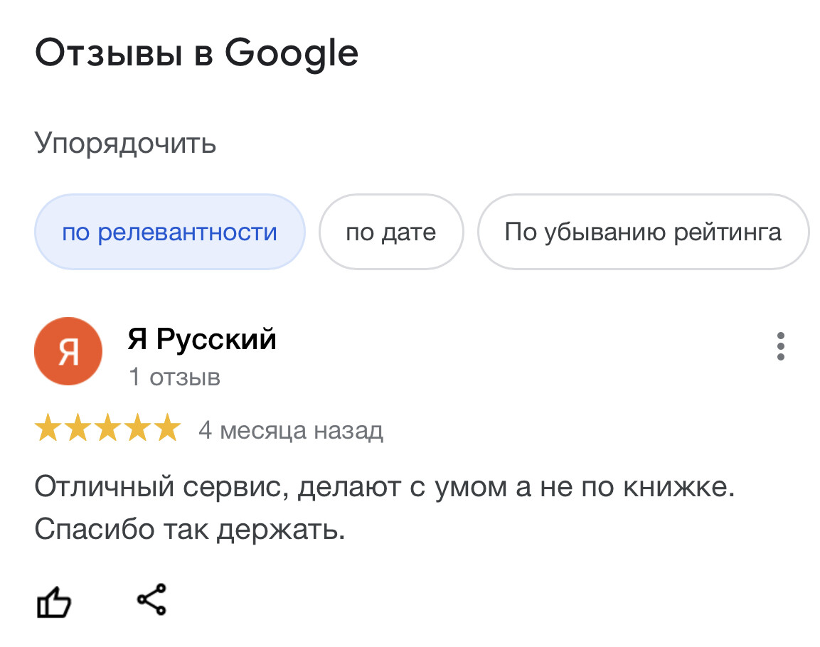Like the review with thumbs-up icon
This screenshot has width=820, height=647.
(54, 602)
